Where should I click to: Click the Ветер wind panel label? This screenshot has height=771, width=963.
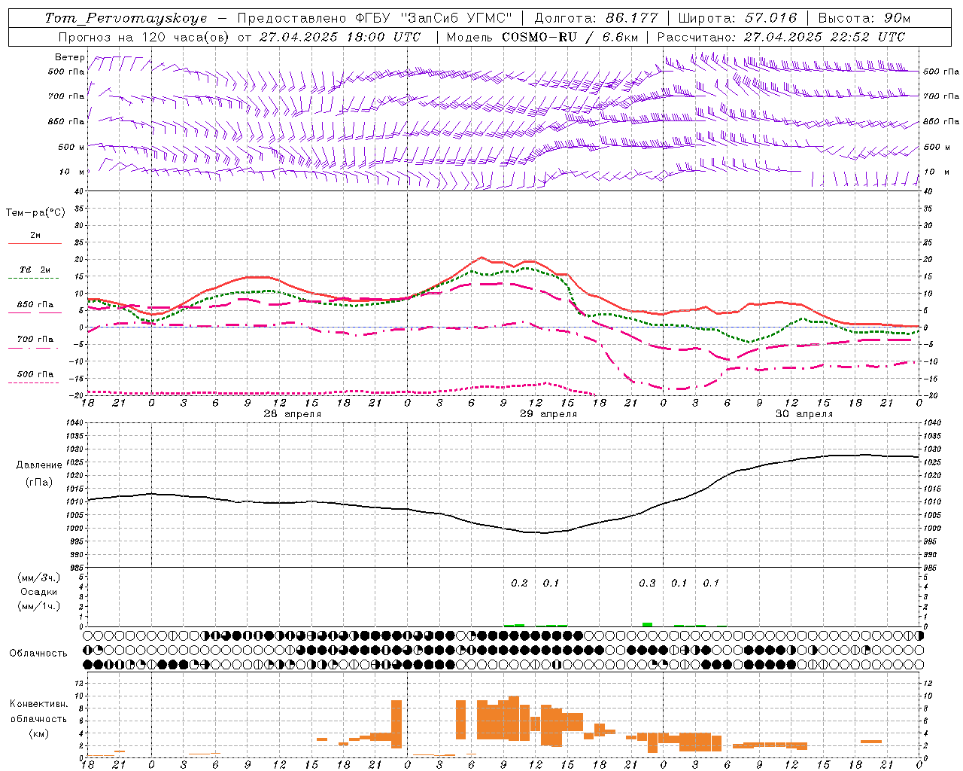(x=69, y=57)
